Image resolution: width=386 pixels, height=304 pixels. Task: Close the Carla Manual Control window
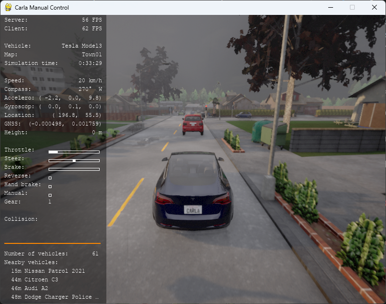click(374, 7)
